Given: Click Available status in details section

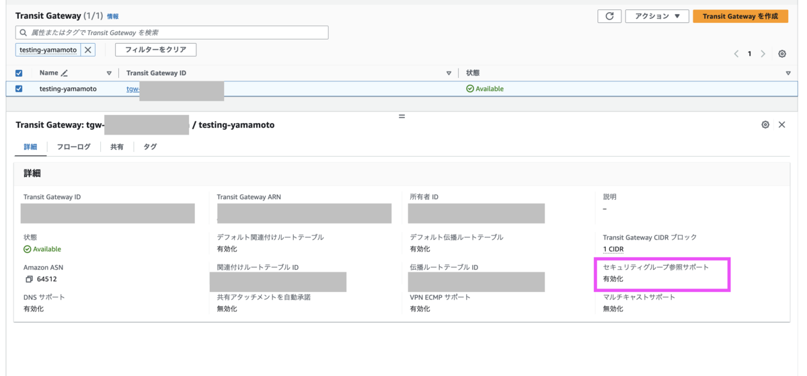Looking at the screenshot, I should (x=42, y=249).
